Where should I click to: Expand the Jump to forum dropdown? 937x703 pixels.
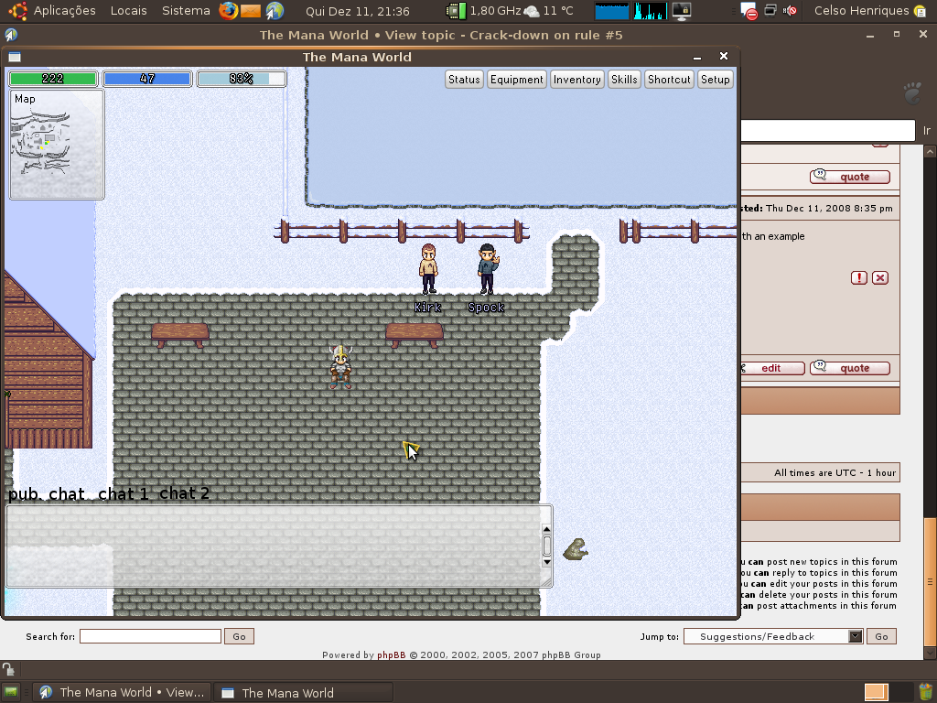[856, 637]
